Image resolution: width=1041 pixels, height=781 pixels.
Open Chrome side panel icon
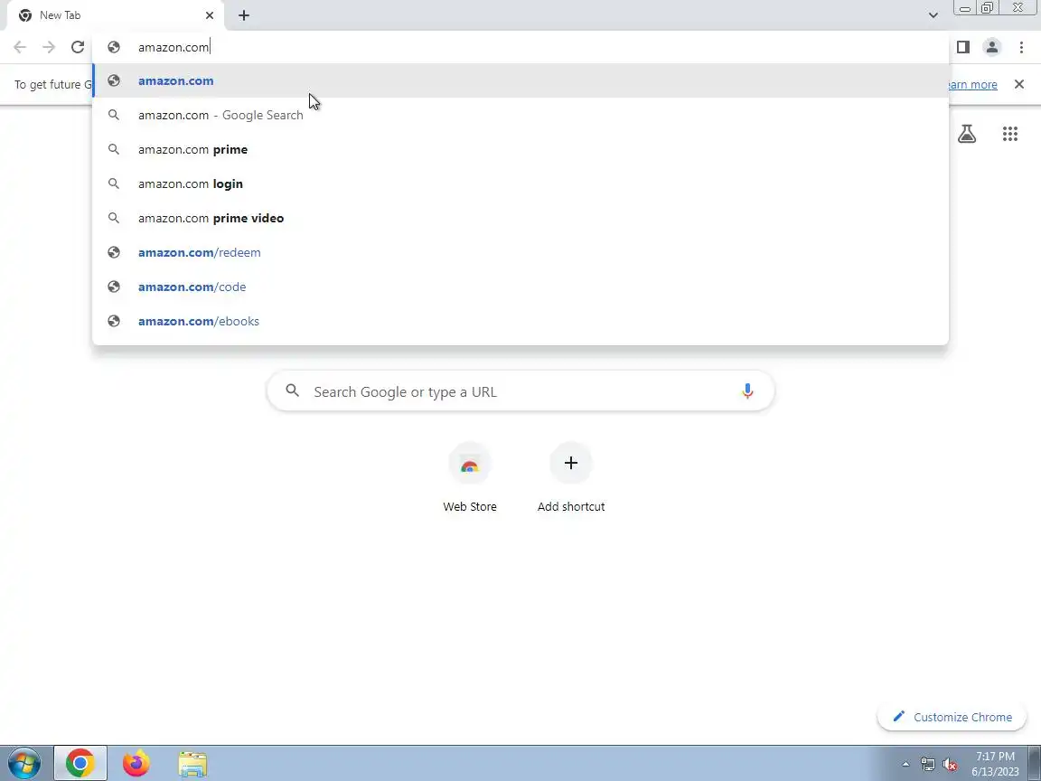coord(962,47)
